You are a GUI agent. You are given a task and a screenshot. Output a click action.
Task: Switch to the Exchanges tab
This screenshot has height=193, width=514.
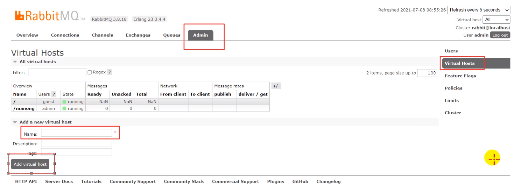tap(138, 35)
